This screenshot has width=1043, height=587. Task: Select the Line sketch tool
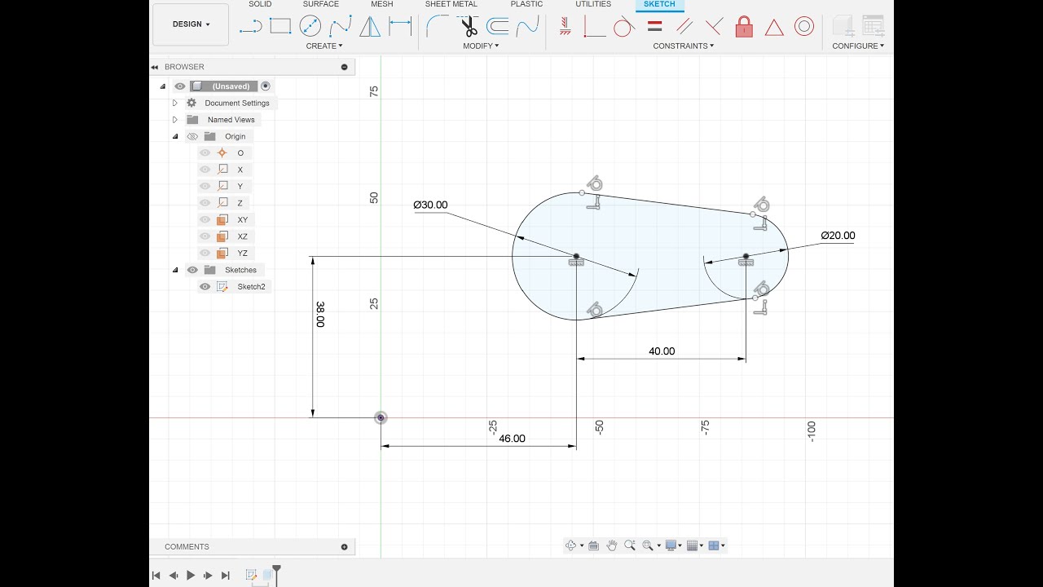click(x=250, y=26)
